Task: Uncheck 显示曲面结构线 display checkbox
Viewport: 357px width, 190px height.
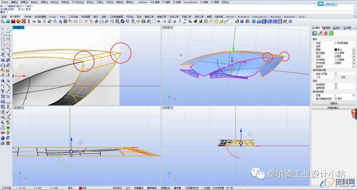Action: (x=336, y=99)
